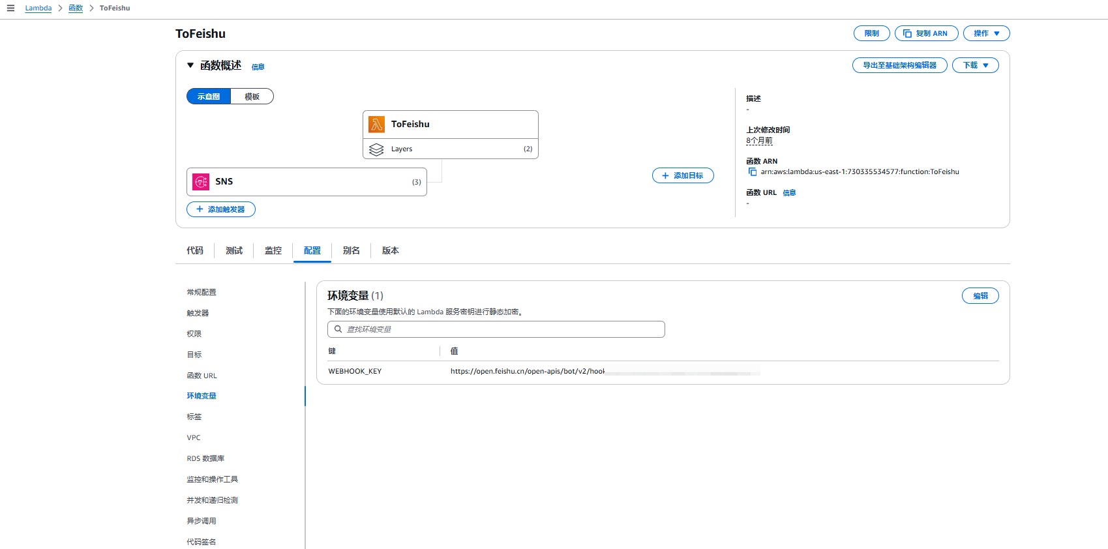Go to 函数 breadcrumb link
The height and width of the screenshot is (549, 1108).
point(76,8)
